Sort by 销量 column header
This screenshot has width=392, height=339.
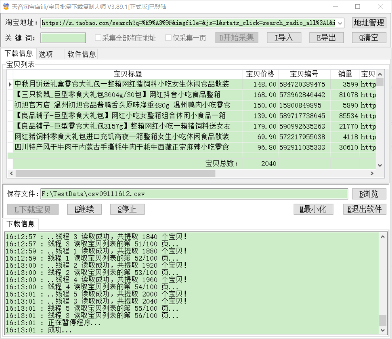345,74
